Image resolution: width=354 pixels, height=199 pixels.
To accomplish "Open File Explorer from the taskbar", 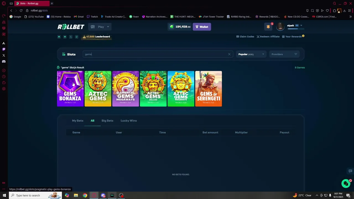I will pyautogui.click(x=76, y=195).
